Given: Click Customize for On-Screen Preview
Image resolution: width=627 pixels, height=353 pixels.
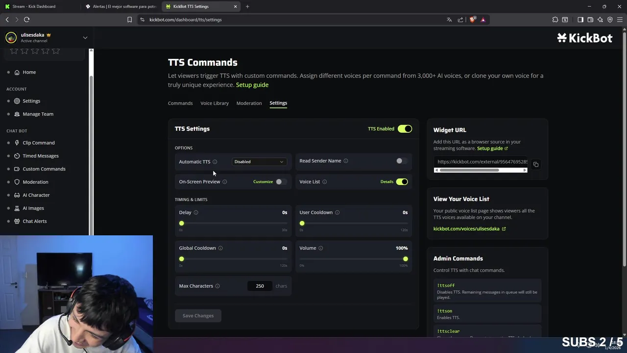Looking at the screenshot, I should point(263,182).
